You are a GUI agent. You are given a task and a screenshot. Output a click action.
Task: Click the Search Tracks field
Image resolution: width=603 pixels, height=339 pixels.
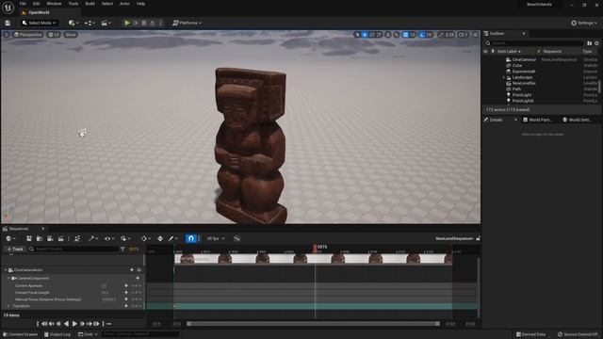tap(73, 249)
